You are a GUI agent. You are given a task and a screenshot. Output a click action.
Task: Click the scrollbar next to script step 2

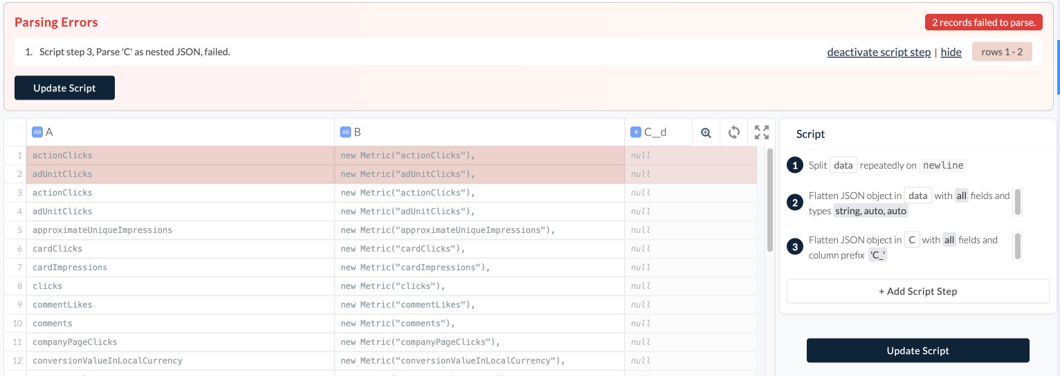pyautogui.click(x=1018, y=202)
